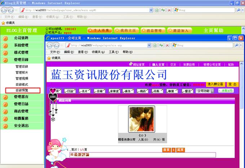The image size is (245, 168).
Task: Click 收藏夹 star in the front window
Action: click(49, 58)
